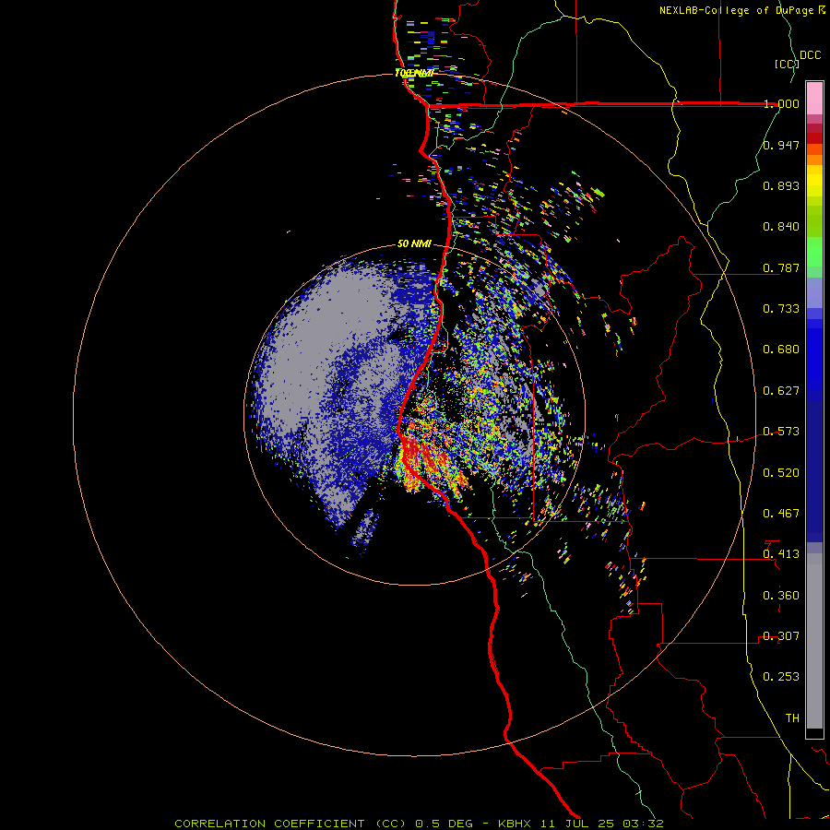Select the 0.307 scale value
The image size is (830, 830).
(x=781, y=635)
